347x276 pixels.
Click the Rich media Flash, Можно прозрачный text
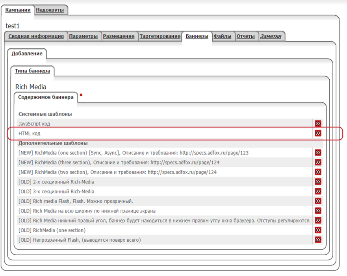[76, 201]
